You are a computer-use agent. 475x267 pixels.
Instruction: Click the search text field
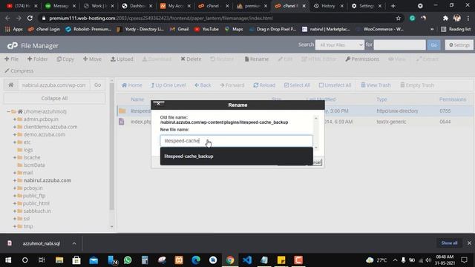tap(399, 45)
